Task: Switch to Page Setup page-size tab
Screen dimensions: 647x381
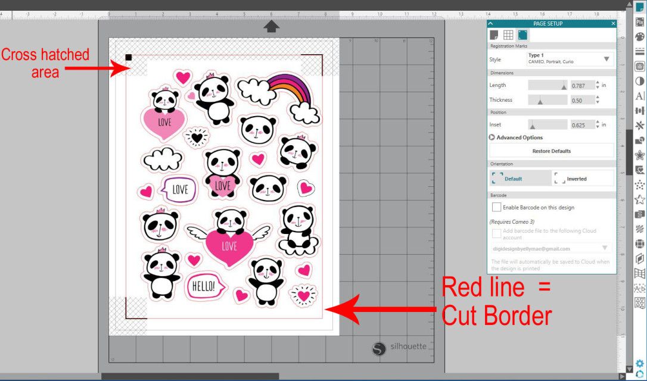Action: 494,35
